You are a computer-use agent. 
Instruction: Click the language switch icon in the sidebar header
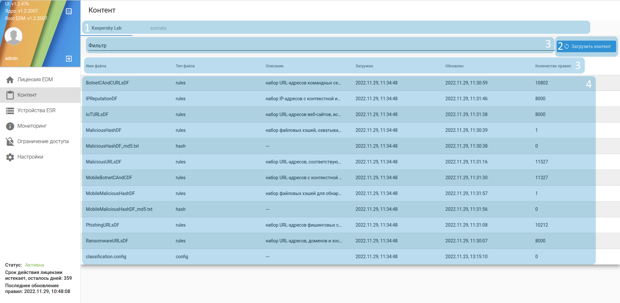tap(69, 11)
